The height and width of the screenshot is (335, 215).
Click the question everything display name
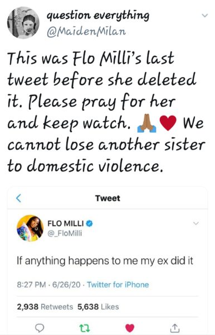pos(98,16)
